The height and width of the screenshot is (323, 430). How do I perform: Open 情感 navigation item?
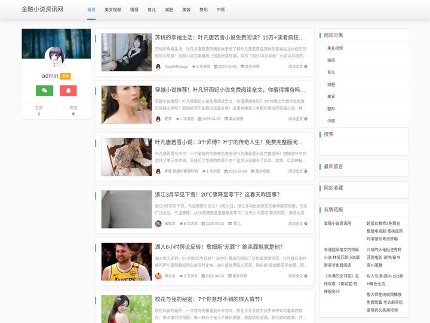(134, 10)
